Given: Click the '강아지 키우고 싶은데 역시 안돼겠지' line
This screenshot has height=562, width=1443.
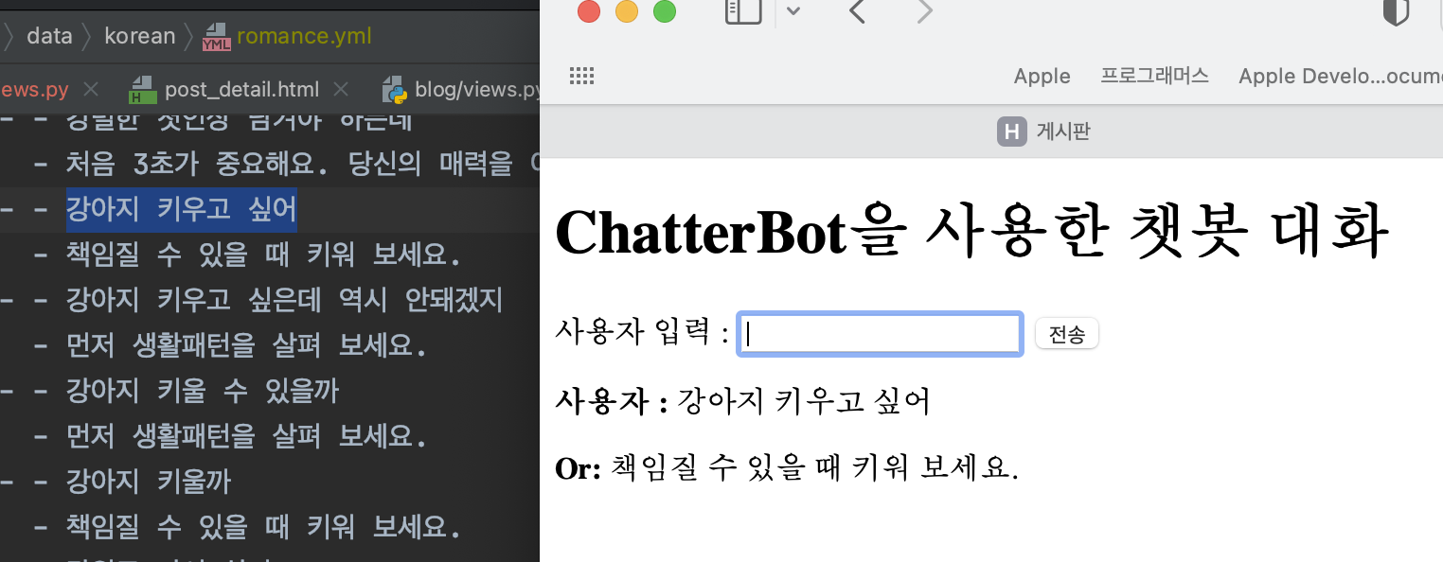Looking at the screenshot, I should point(284,300).
